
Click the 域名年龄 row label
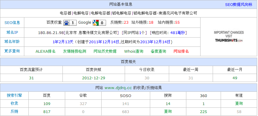tap(12, 42)
